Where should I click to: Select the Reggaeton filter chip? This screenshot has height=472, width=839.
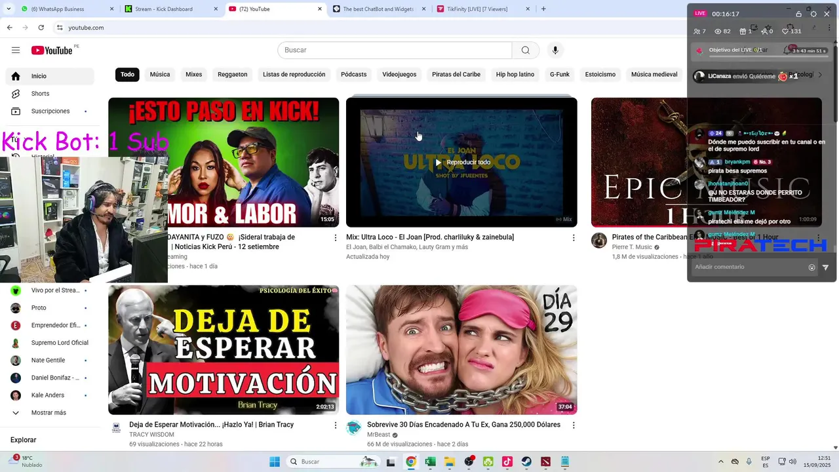coord(233,75)
